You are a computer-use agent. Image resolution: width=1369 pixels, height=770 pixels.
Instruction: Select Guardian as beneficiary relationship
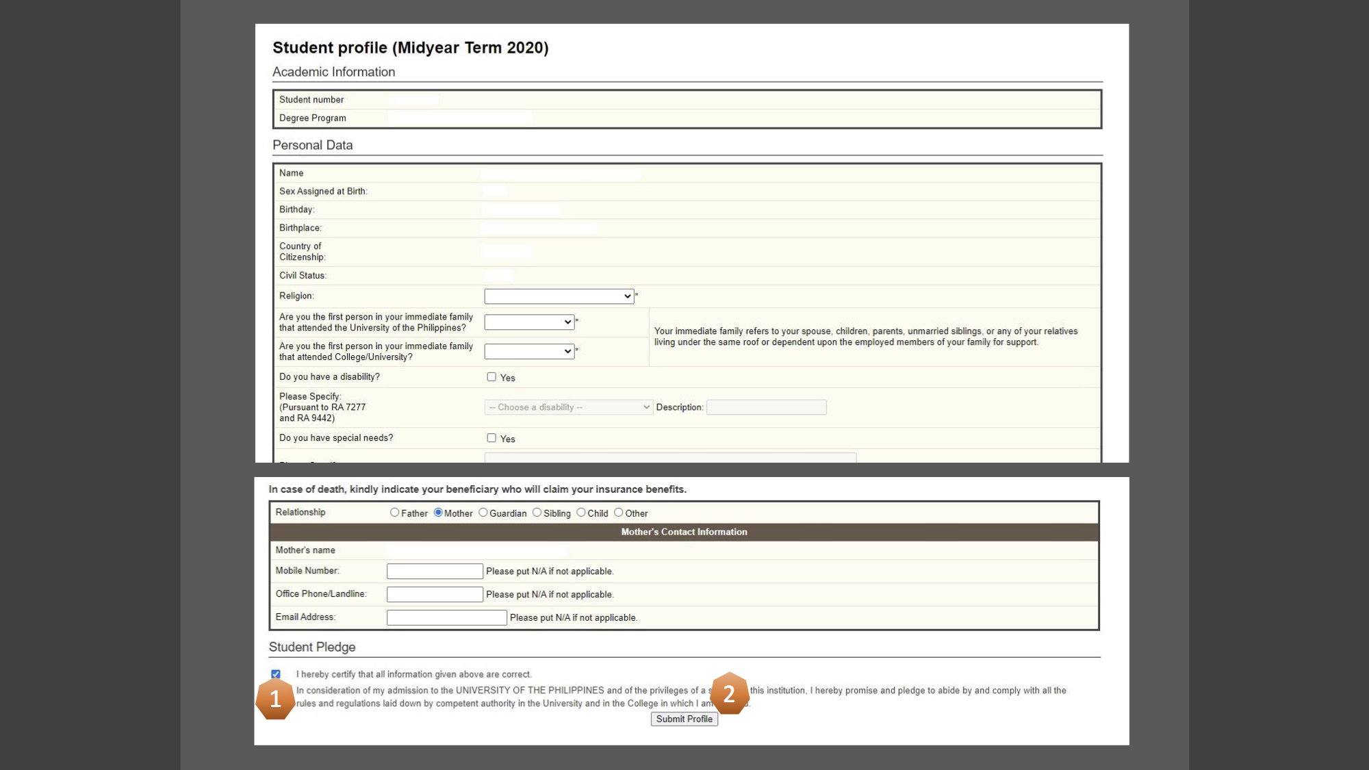coord(483,513)
